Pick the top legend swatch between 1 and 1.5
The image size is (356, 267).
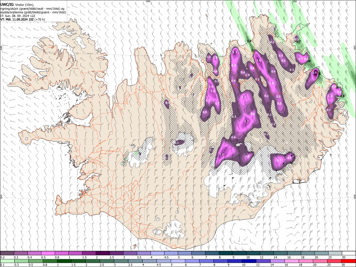tap(75, 253)
